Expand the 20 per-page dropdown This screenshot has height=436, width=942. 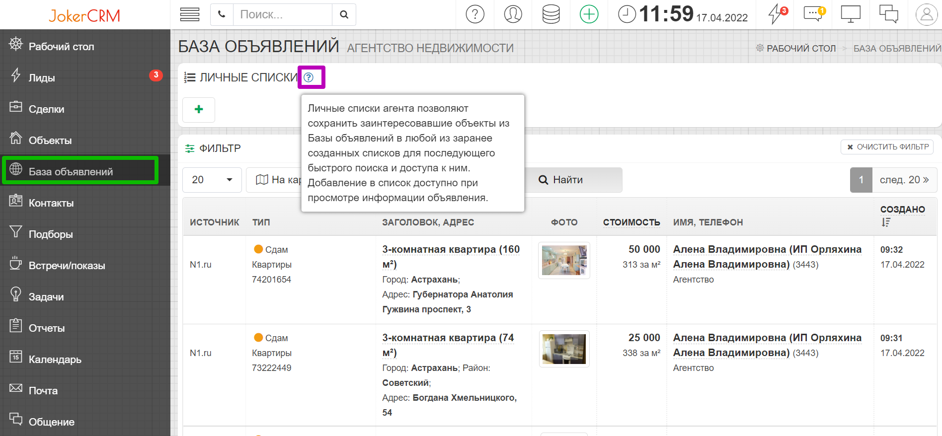[x=212, y=180]
